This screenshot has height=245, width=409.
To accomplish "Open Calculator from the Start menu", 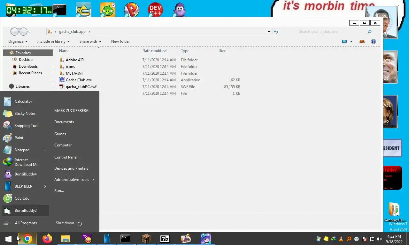I will (x=25, y=101).
